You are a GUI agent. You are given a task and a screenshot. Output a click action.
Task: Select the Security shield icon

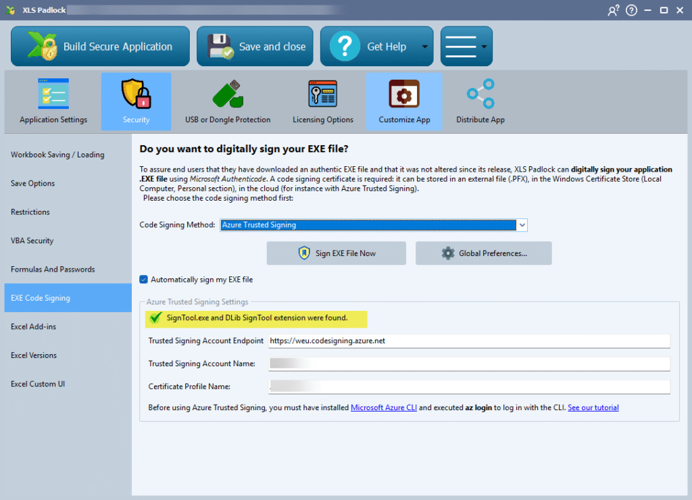(136, 95)
